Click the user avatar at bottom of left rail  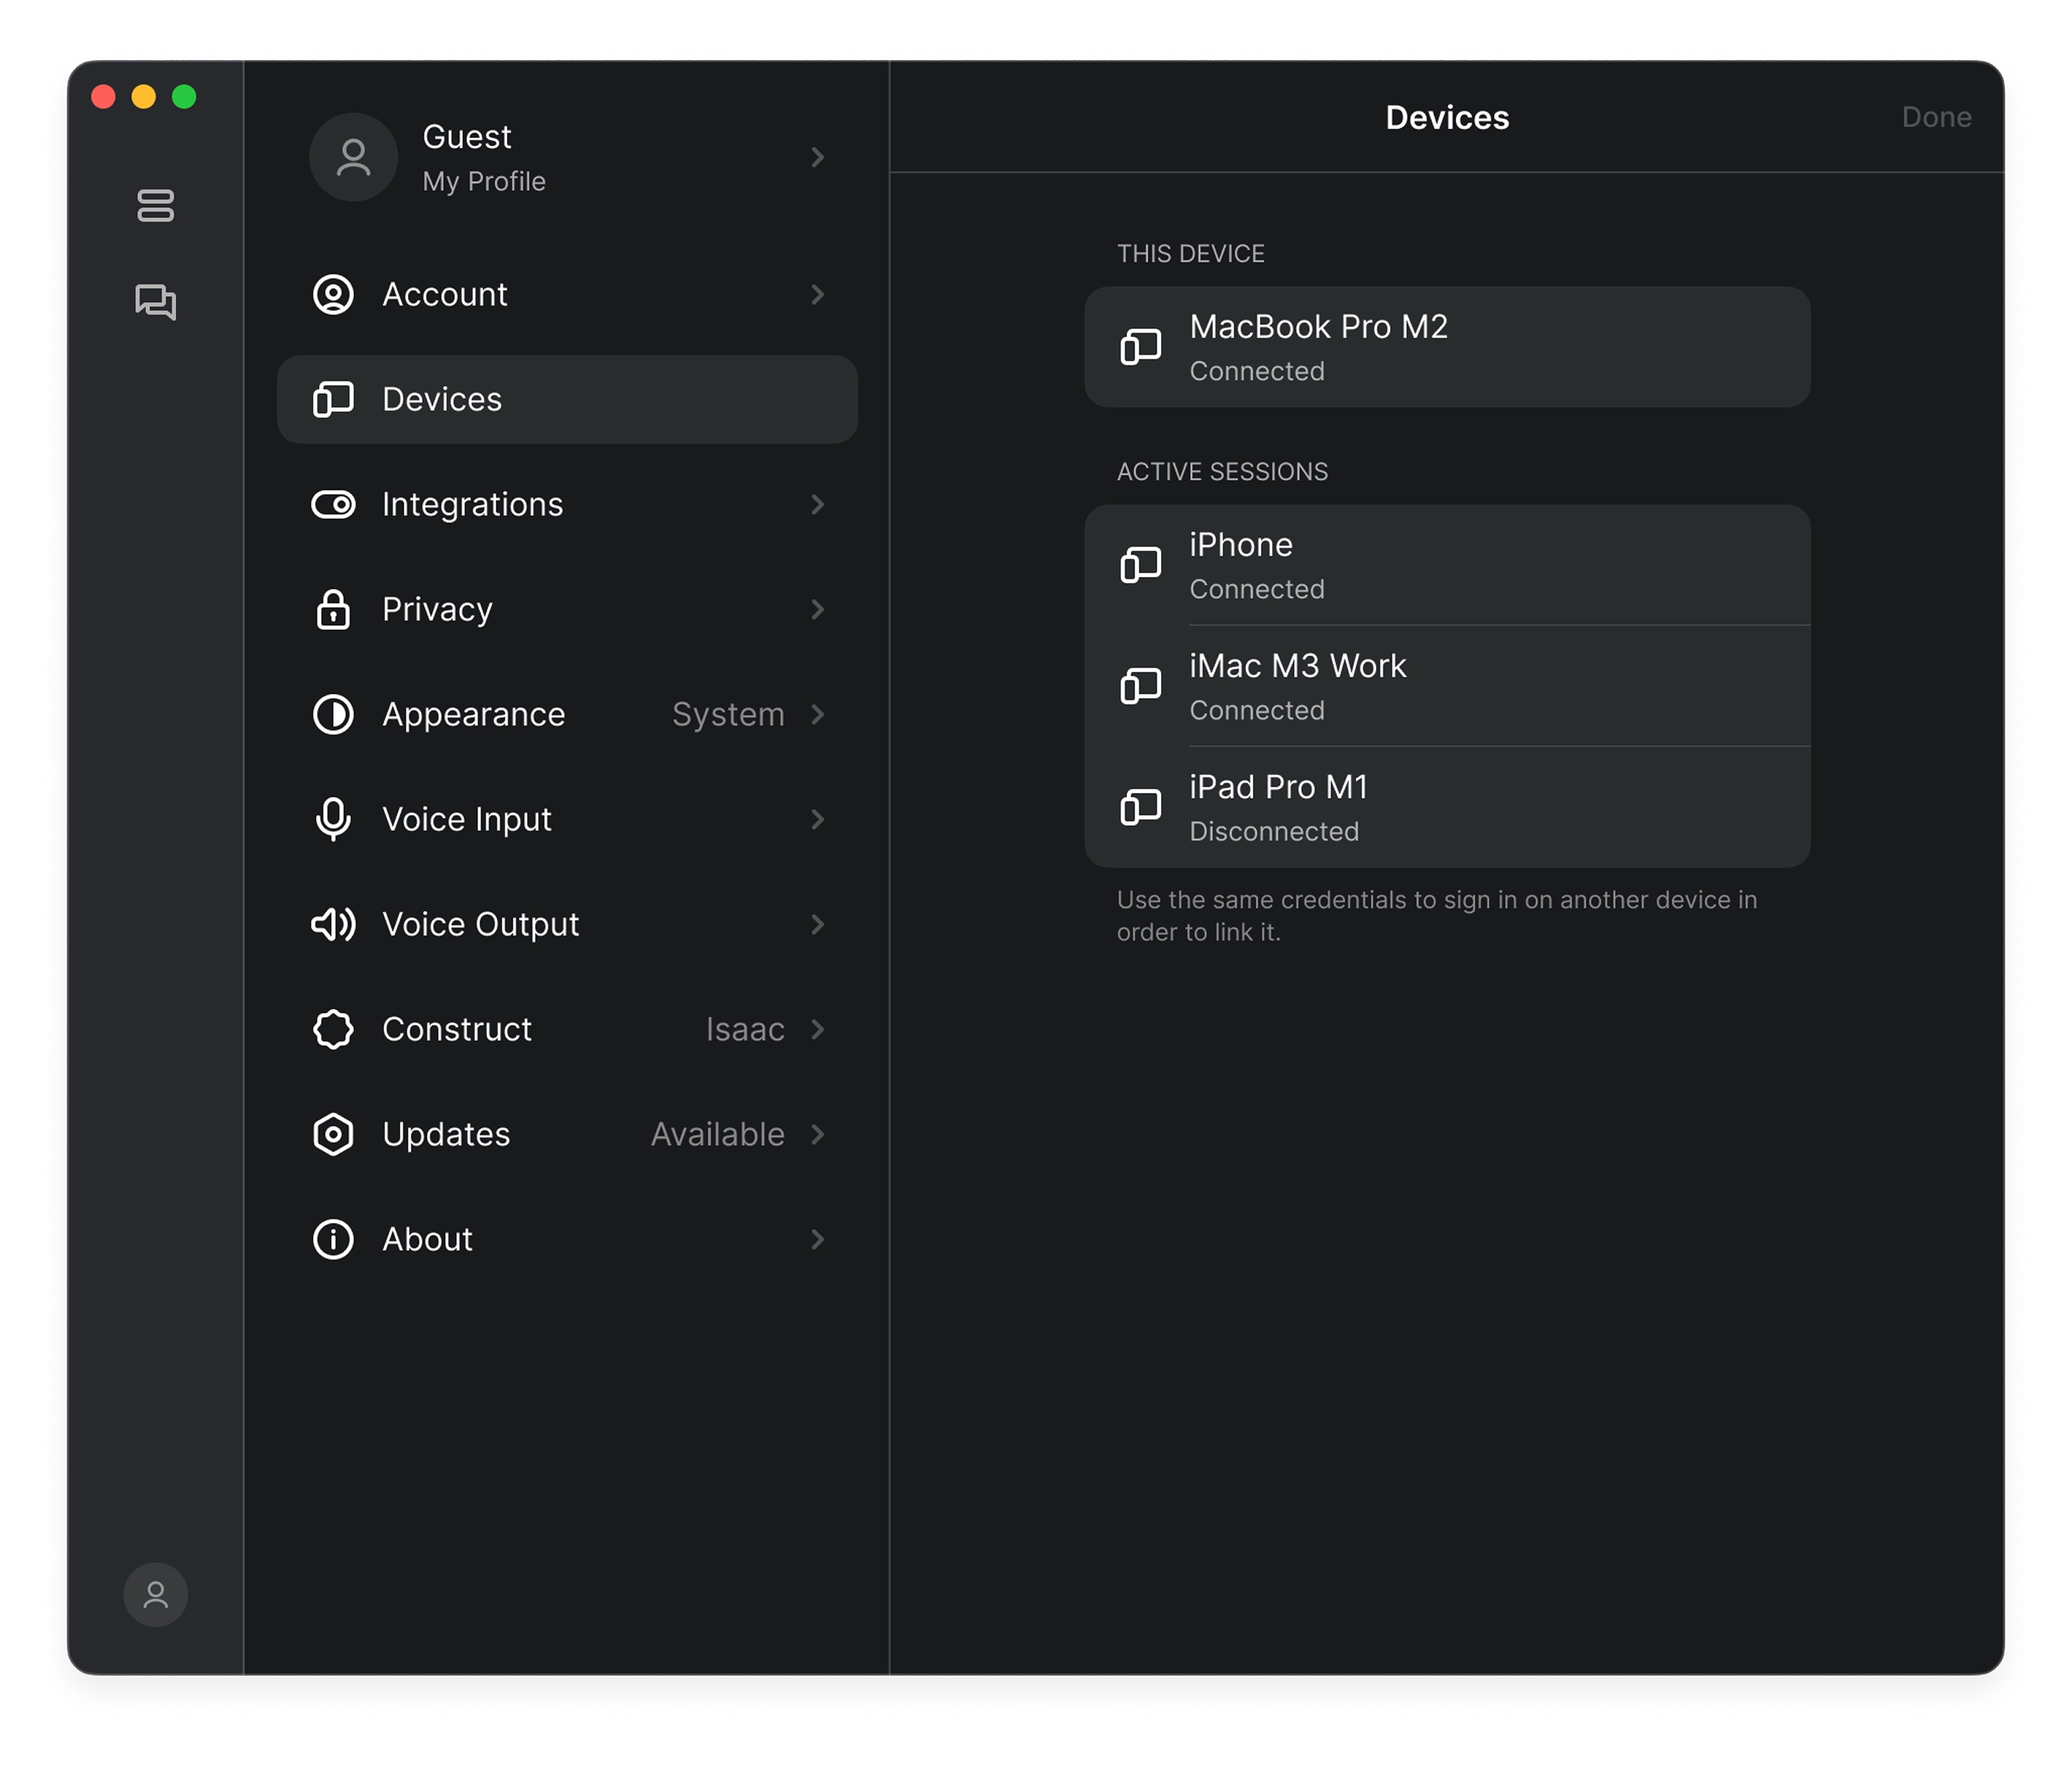[x=155, y=1594]
